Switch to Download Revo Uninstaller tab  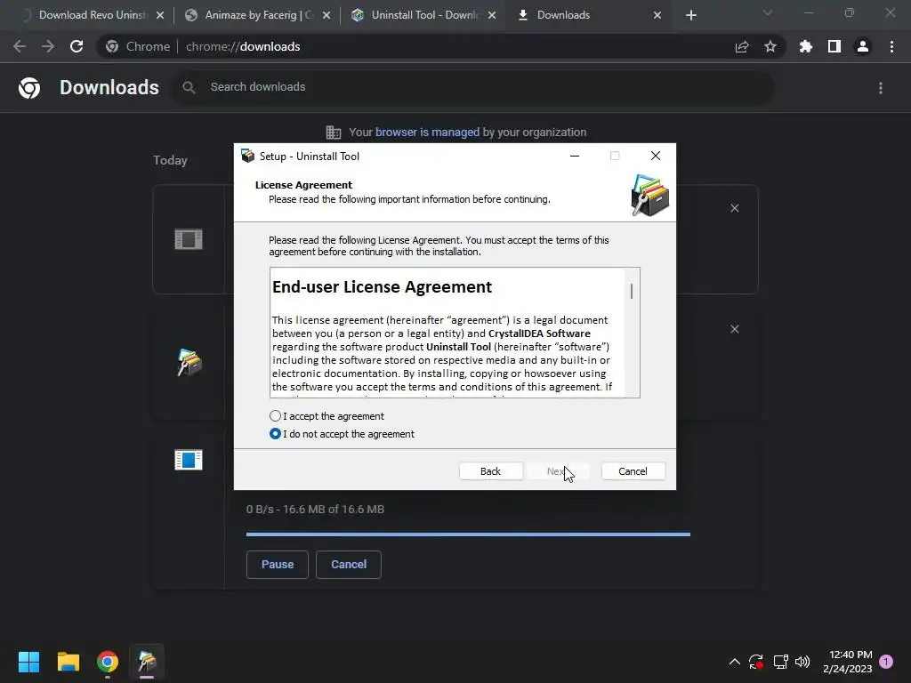tap(92, 15)
